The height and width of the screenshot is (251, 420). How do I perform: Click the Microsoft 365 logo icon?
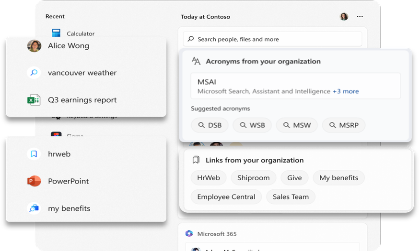click(x=189, y=234)
